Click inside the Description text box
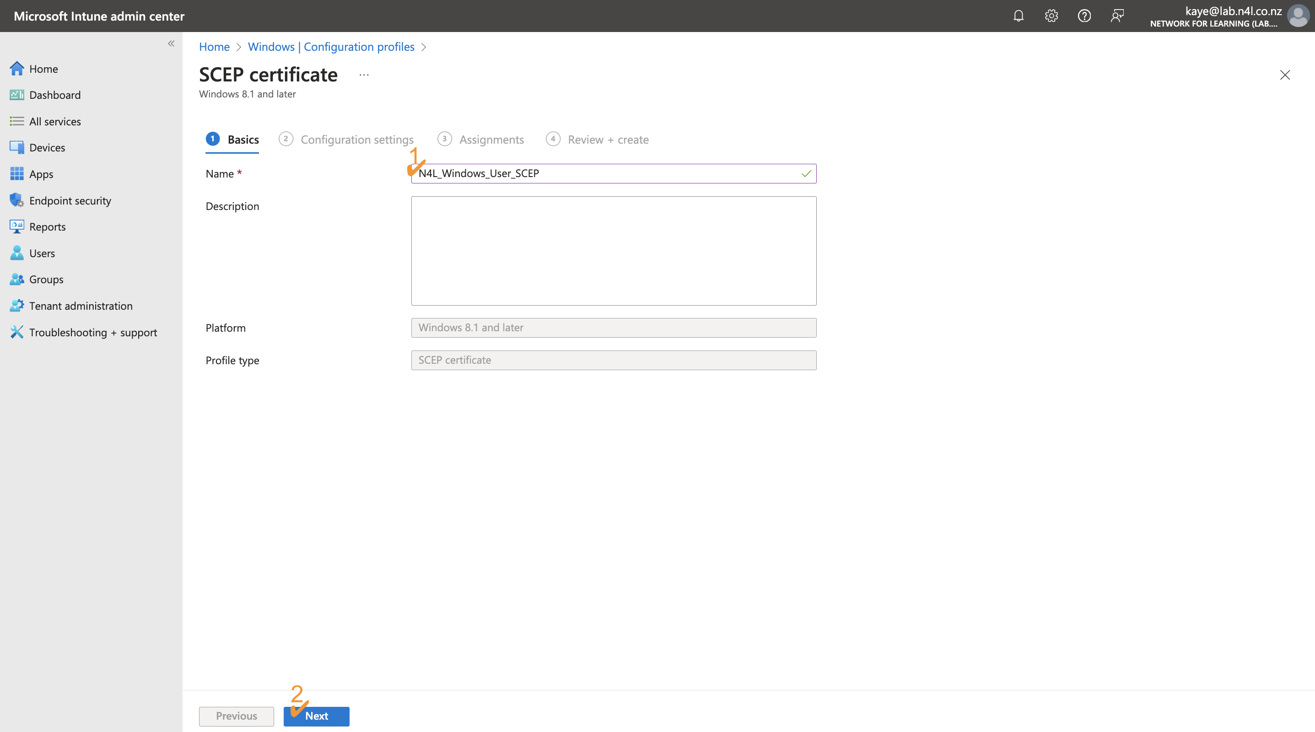Image resolution: width=1315 pixels, height=732 pixels. click(x=613, y=250)
